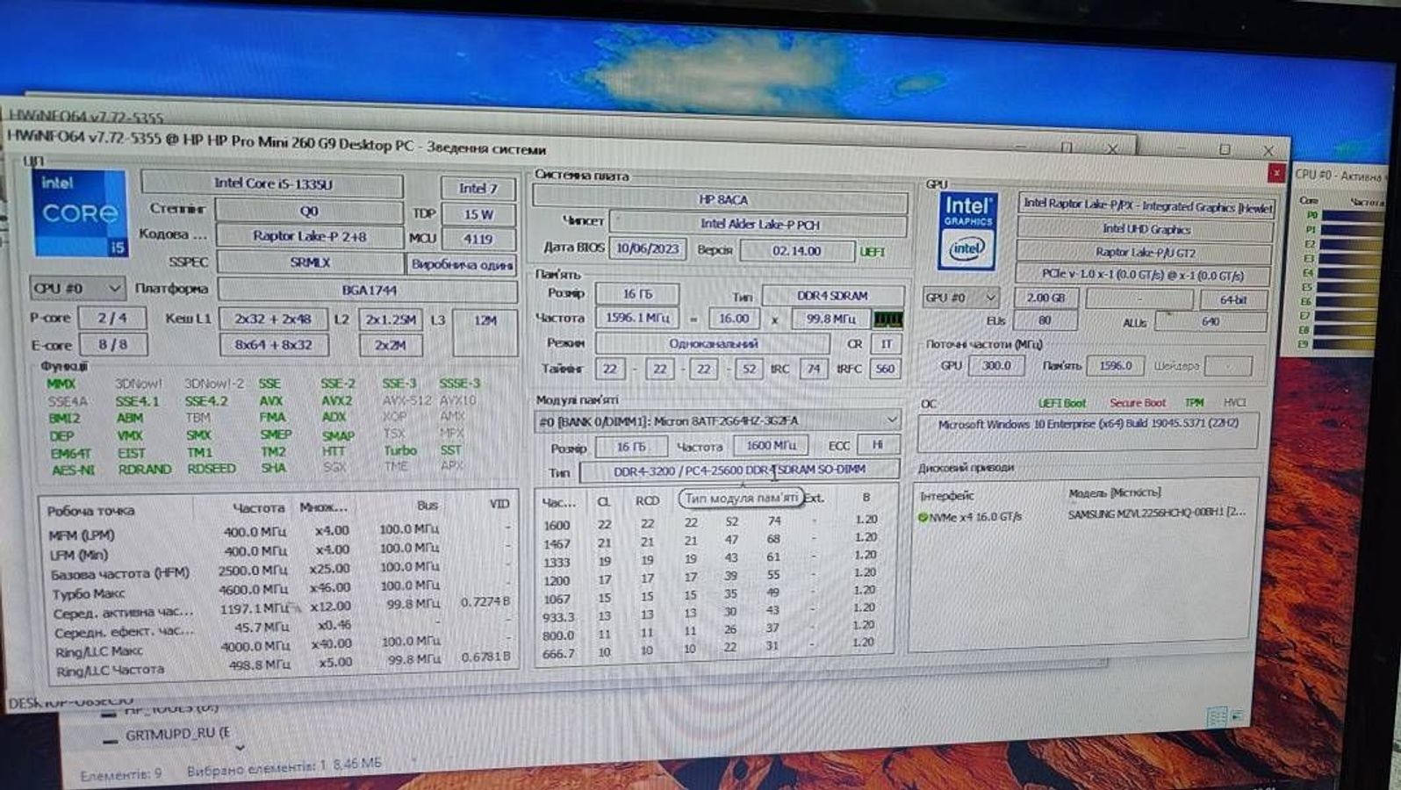The image size is (1401, 790).
Task: Click the Intel Core i5-1335U name field
Action: [272, 183]
